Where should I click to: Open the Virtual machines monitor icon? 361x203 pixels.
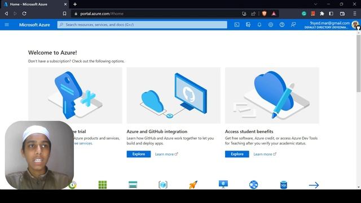click(x=223, y=184)
